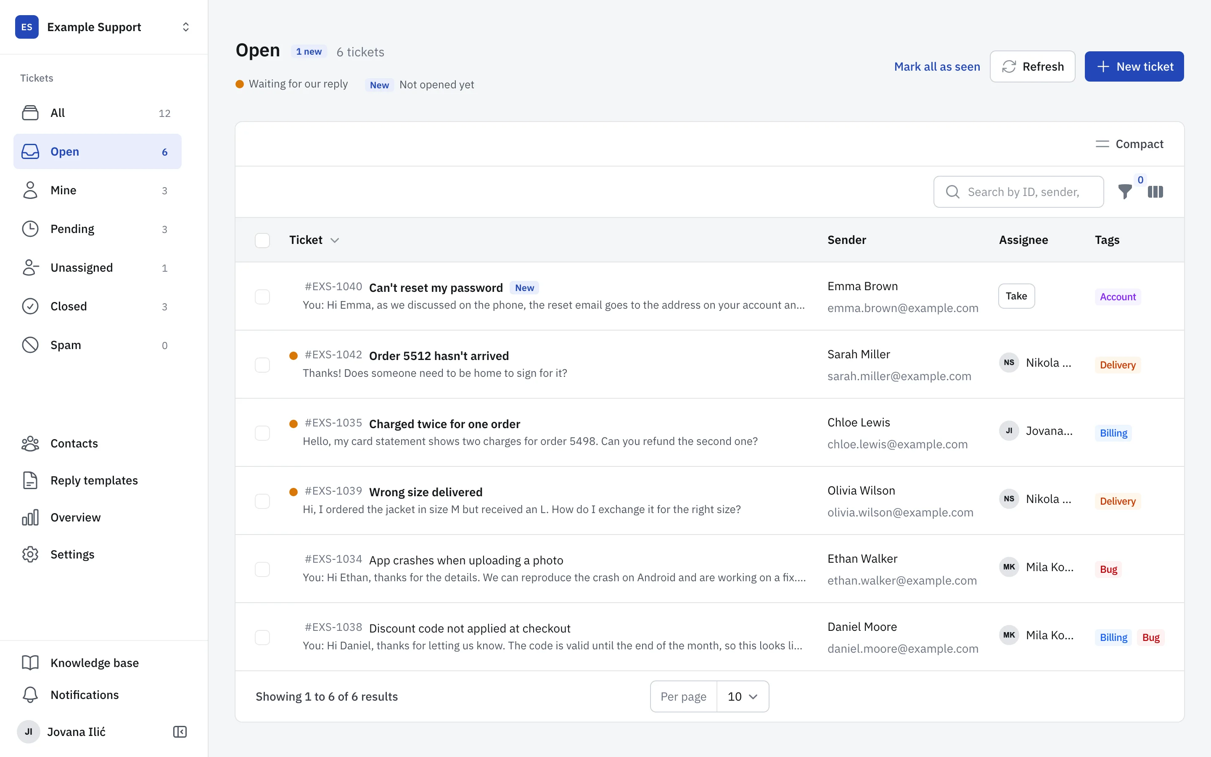Tick the select-all tickets checkbox
The image size is (1211, 757).
[x=262, y=240]
